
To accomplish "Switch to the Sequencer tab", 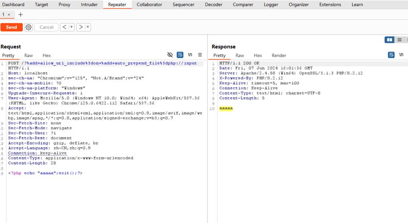I will (x=183, y=4).
